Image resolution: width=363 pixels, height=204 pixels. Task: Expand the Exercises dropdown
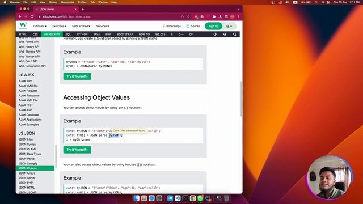click(59, 26)
